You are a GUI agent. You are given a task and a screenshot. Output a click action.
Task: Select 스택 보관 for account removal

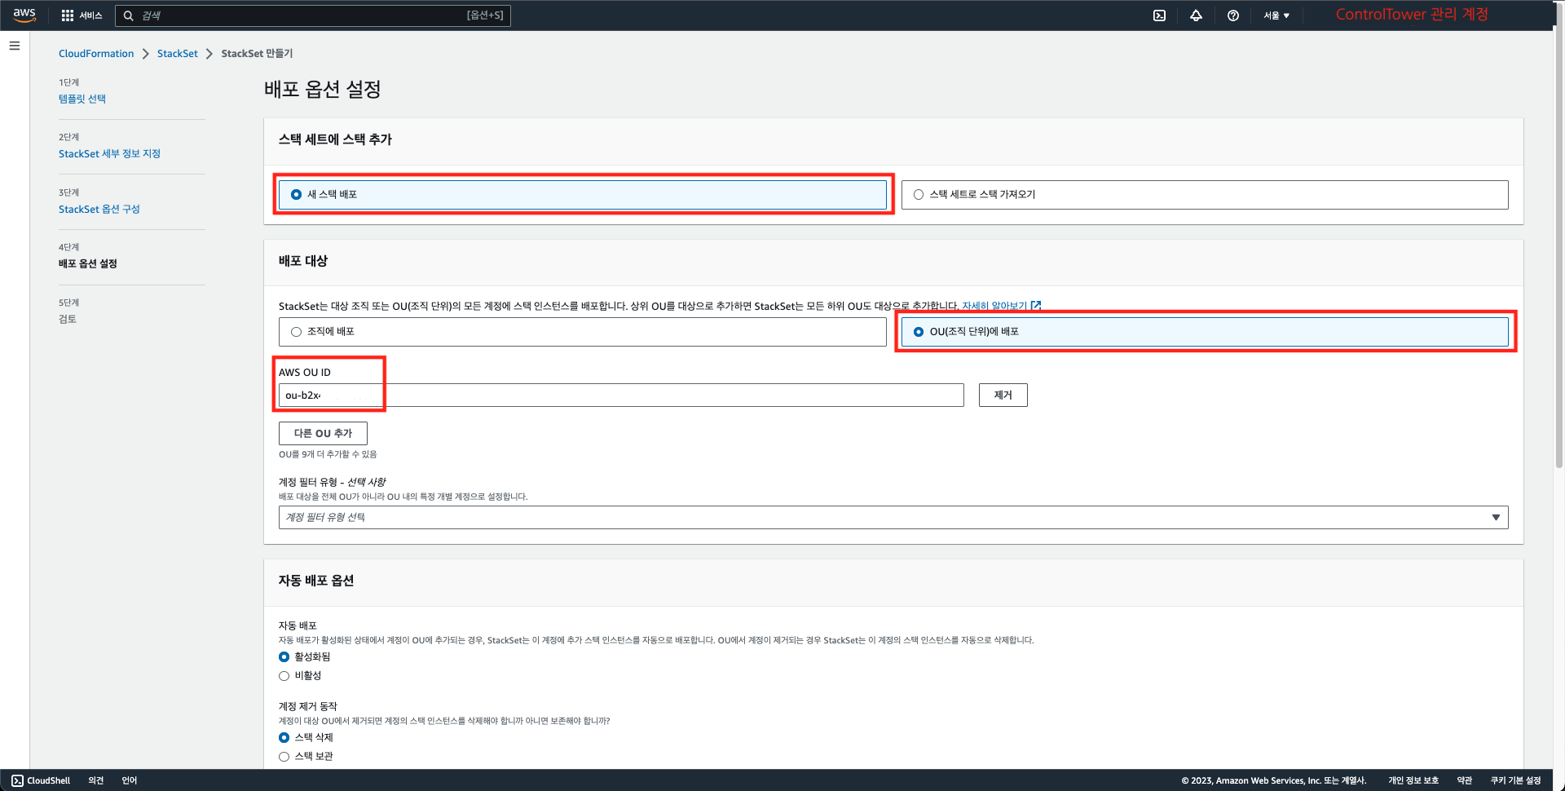284,757
